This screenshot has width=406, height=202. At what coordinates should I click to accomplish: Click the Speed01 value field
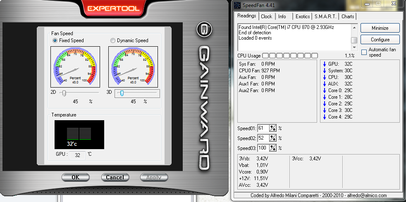pos(263,128)
